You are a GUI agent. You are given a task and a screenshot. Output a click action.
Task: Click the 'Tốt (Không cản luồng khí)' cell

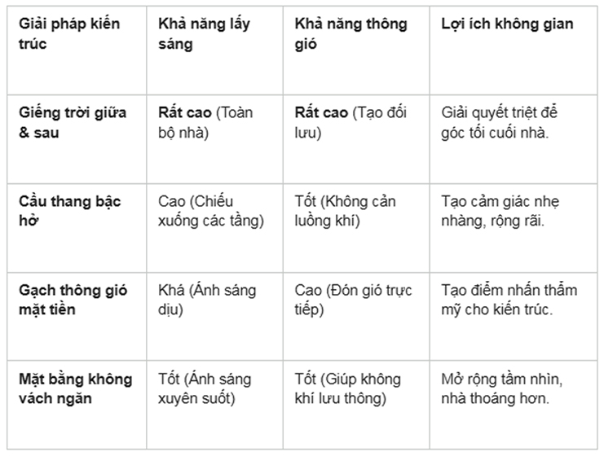[x=356, y=228]
